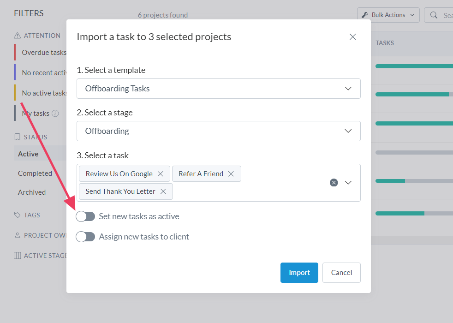The image size is (453, 323).
Task: Click the Cancel button
Action: (341, 273)
